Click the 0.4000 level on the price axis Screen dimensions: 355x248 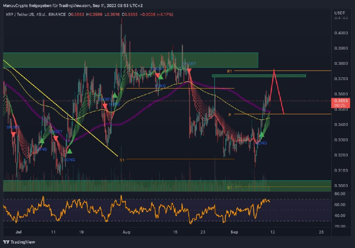[x=340, y=33]
